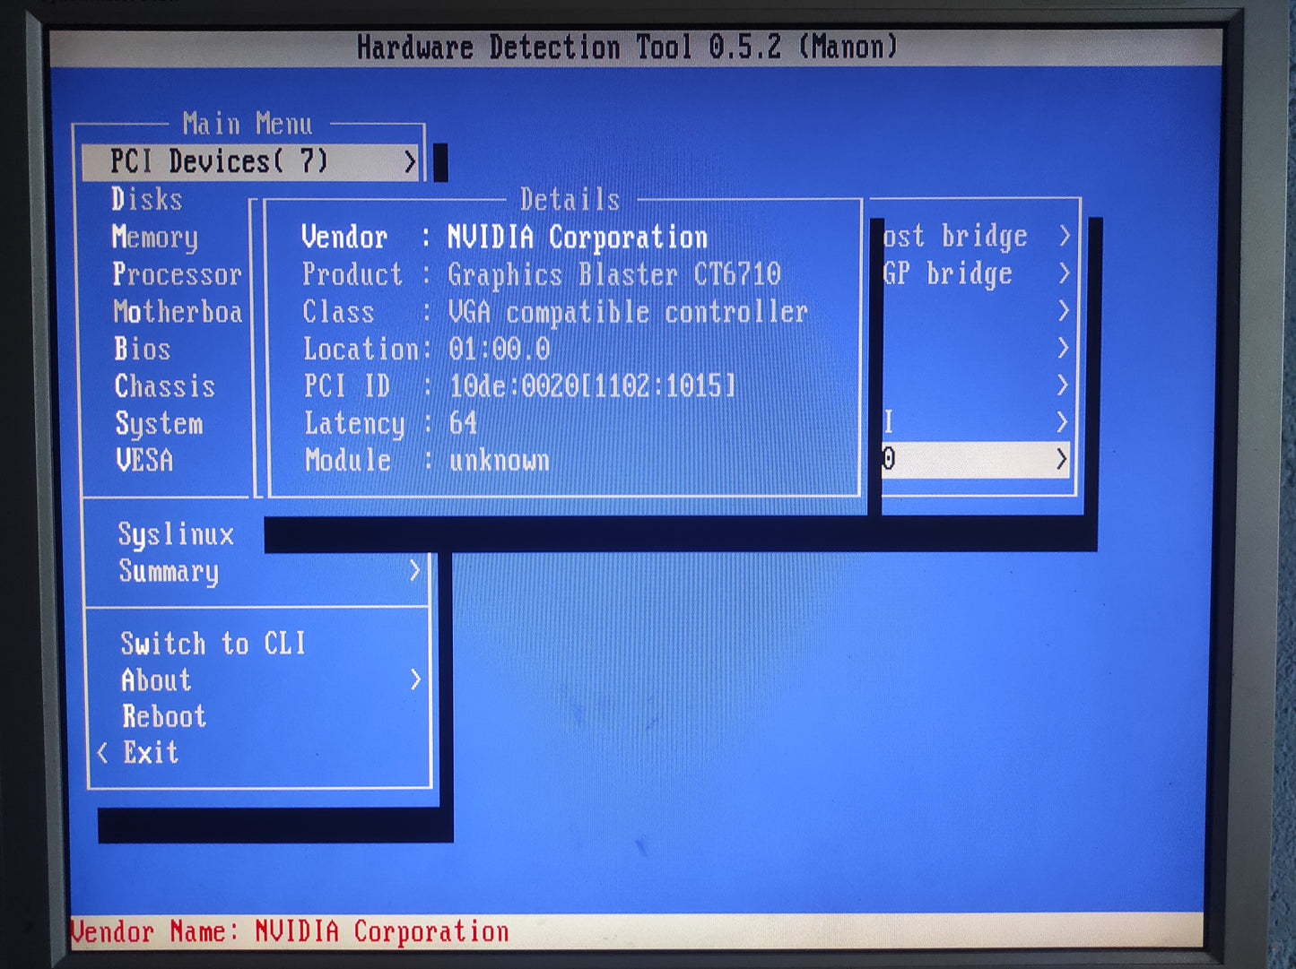The height and width of the screenshot is (969, 1296).
Task: Activate Switch to CLI
Action: pos(213,643)
